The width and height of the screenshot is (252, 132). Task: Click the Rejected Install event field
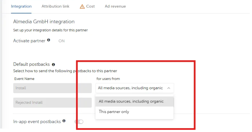tap(52, 102)
